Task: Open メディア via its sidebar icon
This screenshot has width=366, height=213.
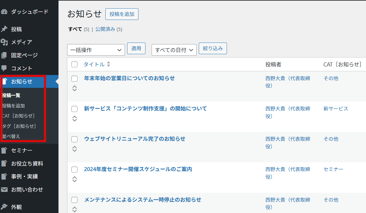Action: tap(4, 42)
